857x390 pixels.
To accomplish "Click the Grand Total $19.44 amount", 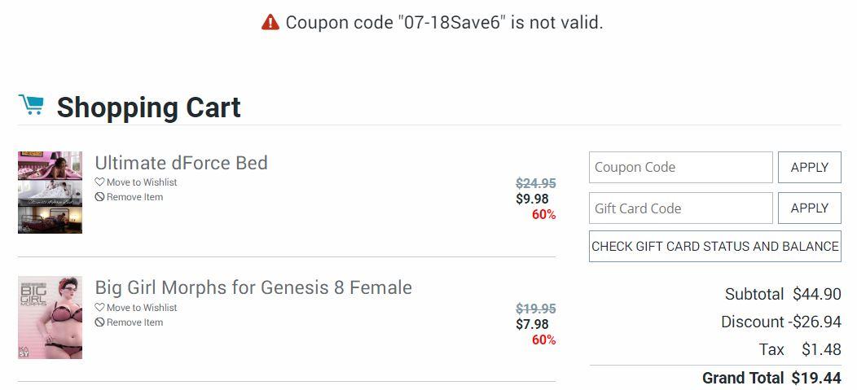I will coord(815,378).
